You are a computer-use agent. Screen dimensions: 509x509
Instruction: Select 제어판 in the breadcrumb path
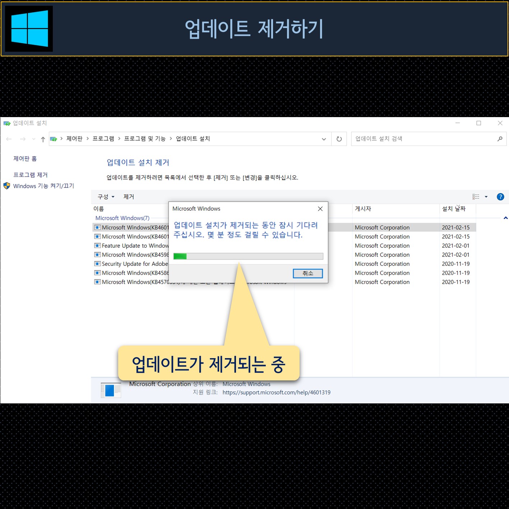pyautogui.click(x=74, y=139)
